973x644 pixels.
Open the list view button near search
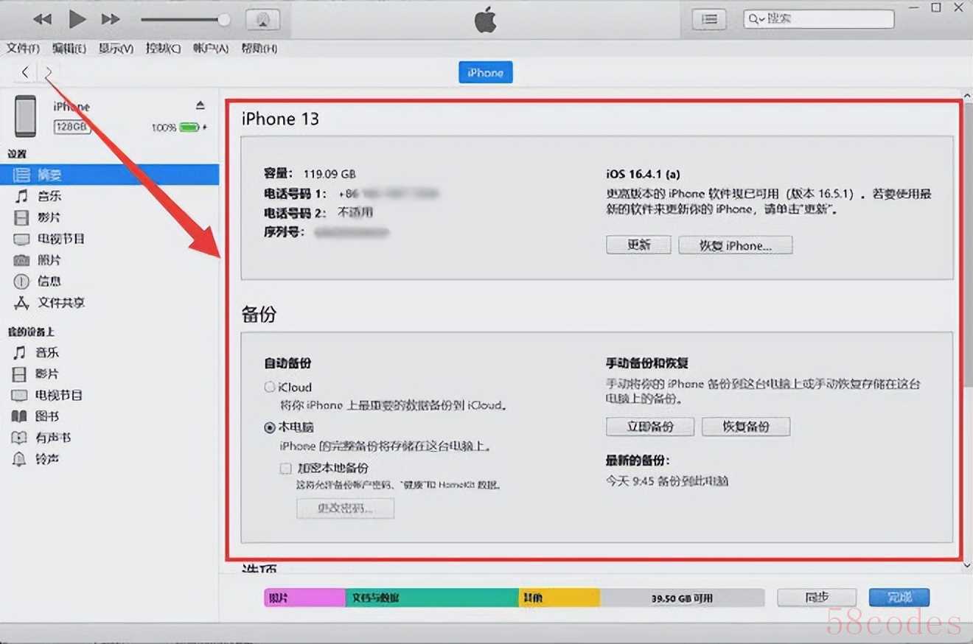[x=709, y=19]
